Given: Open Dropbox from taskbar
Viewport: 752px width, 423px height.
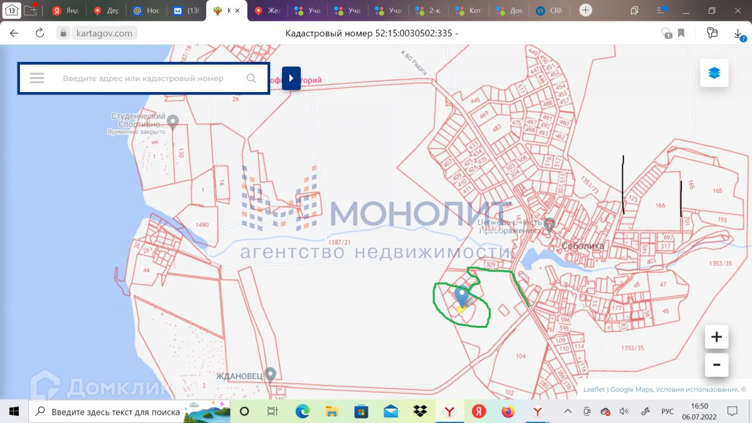Looking at the screenshot, I should (420, 412).
